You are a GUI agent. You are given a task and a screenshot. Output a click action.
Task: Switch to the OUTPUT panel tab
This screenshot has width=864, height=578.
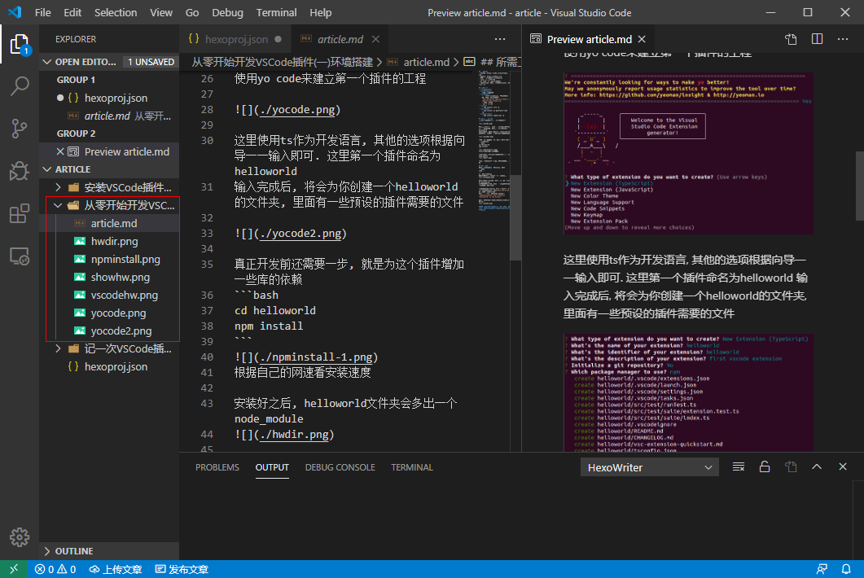(272, 467)
